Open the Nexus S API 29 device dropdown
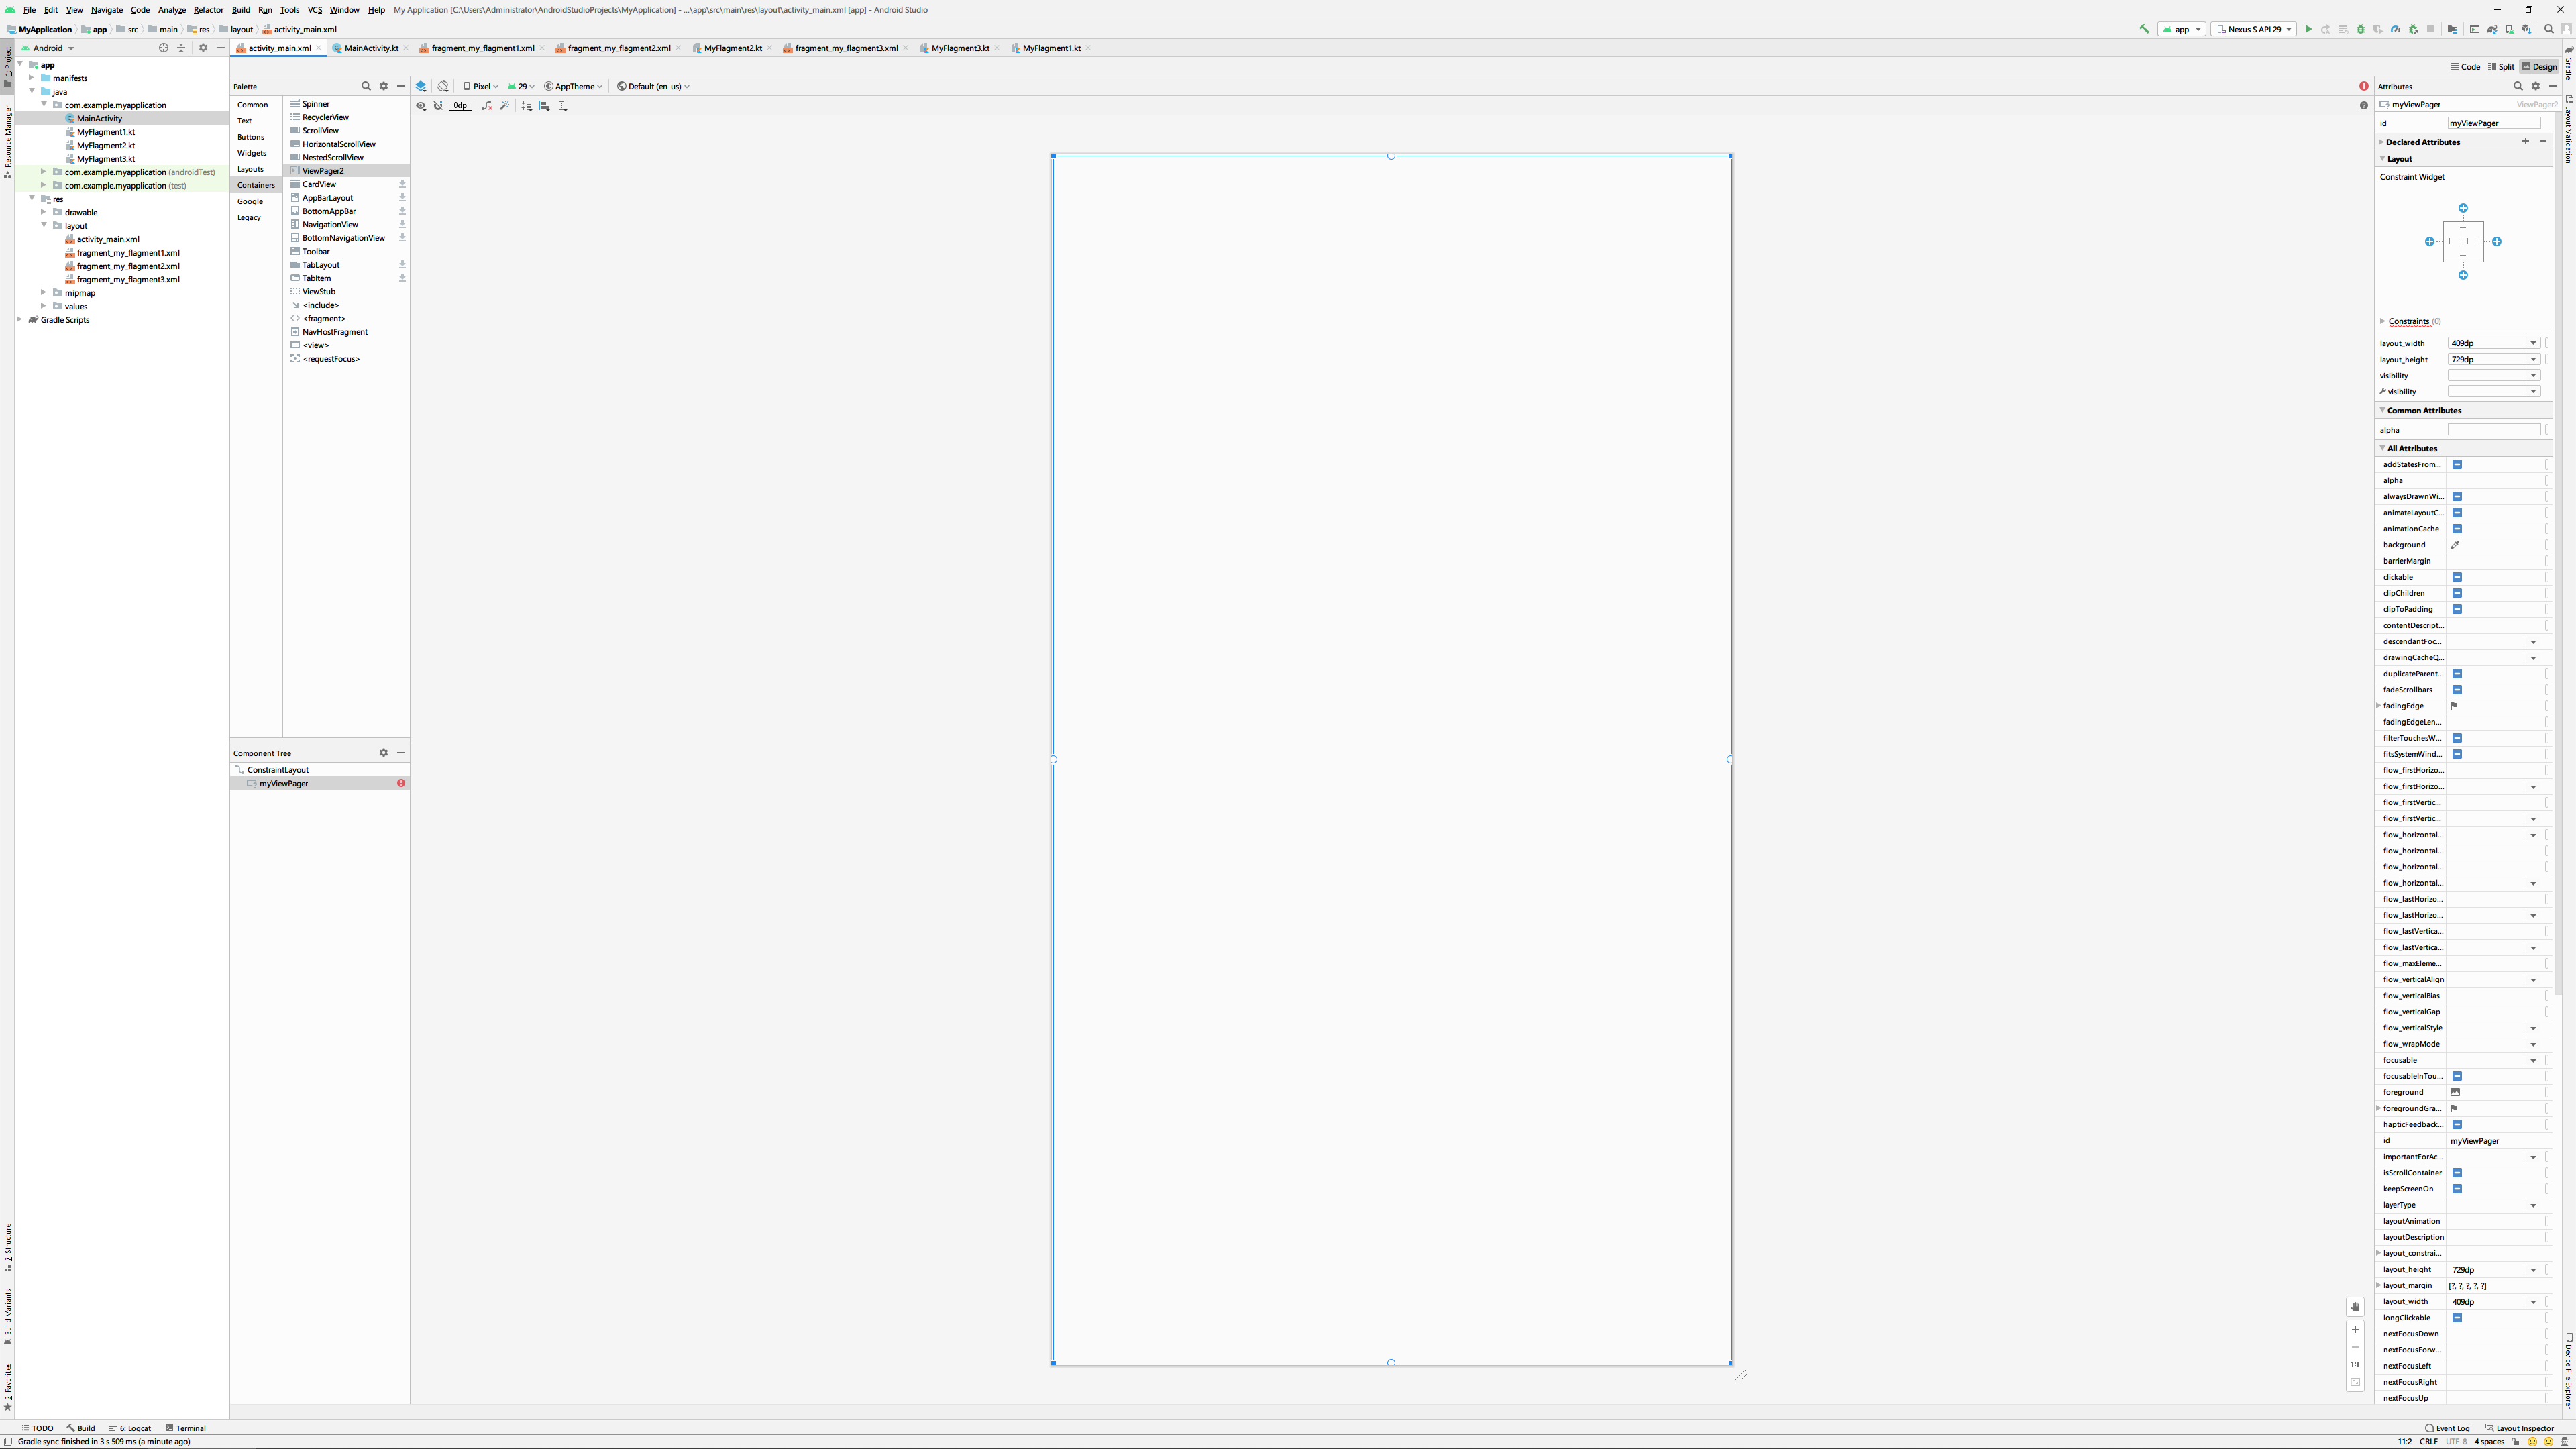This screenshot has height=1449, width=2576. coord(2254,29)
